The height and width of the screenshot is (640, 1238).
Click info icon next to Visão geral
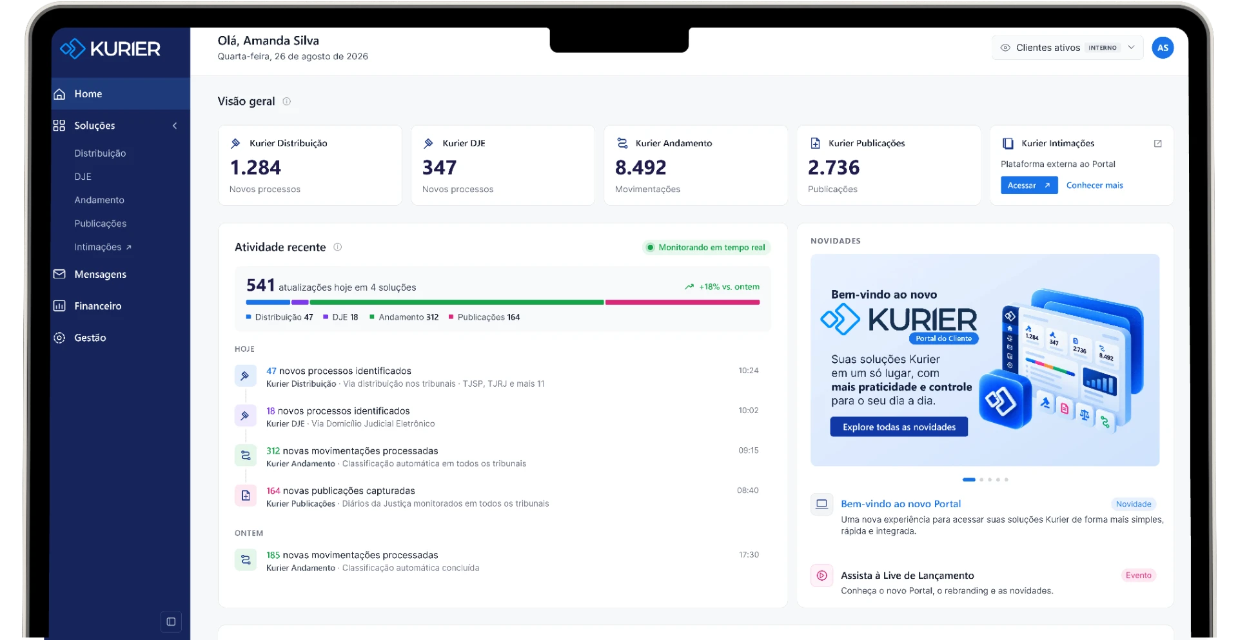pos(287,101)
